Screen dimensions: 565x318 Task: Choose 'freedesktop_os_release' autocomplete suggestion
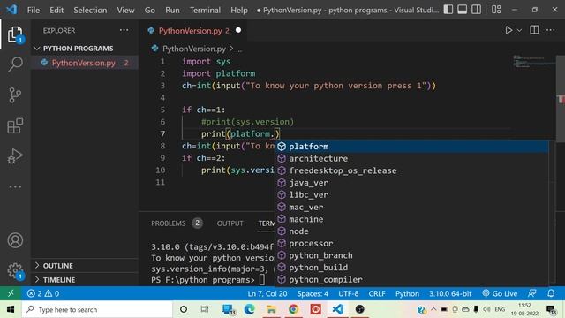tap(412, 170)
